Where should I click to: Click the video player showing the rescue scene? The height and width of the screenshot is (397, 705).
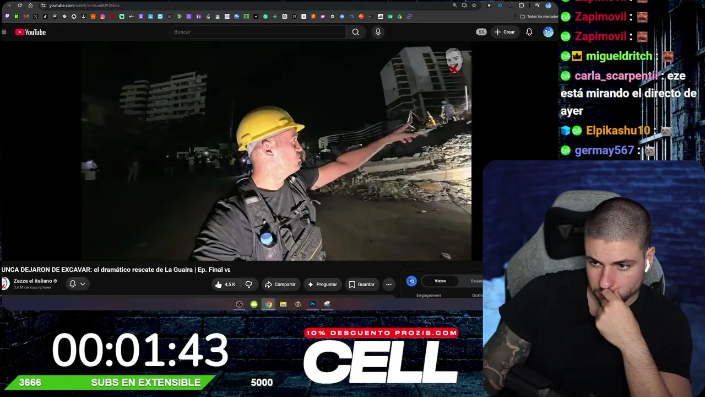[x=276, y=152]
